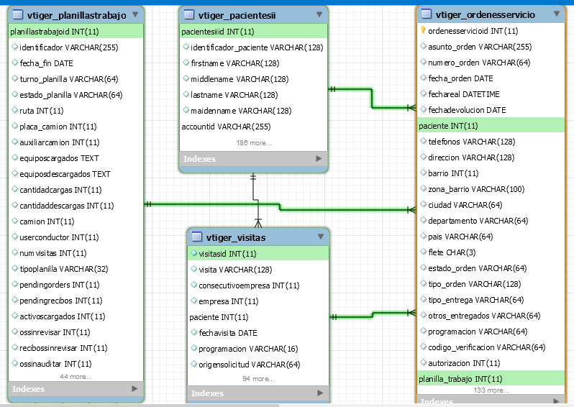This screenshot has width=574, height=407.
Task: Show '94 more...' columns in vtiger_visitas
Action: pos(258,379)
